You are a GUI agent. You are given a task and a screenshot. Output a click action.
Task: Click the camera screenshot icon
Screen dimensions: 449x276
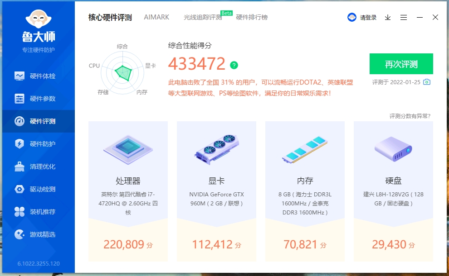tap(427, 82)
